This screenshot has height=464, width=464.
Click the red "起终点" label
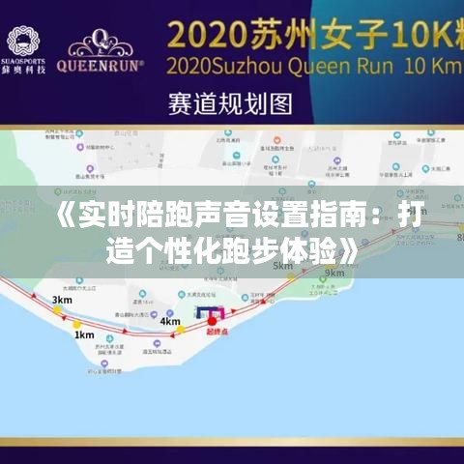pos(217,332)
